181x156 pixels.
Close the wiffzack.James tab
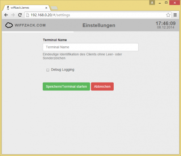pyautogui.click(x=46, y=8)
